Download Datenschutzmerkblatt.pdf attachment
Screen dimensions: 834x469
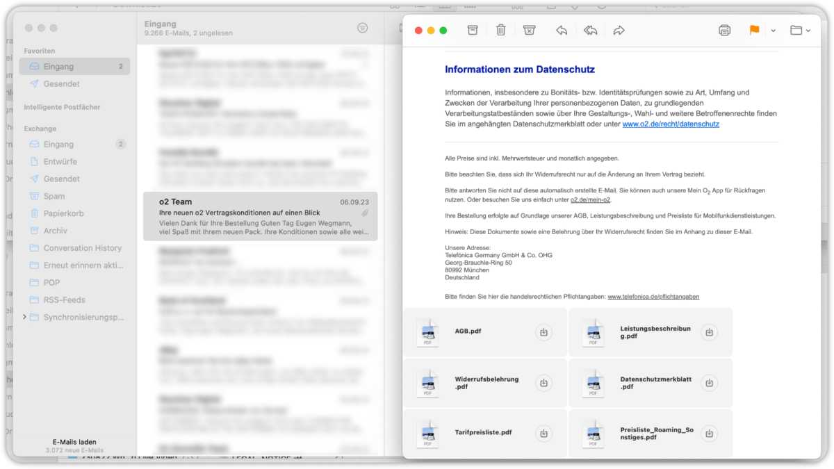tap(709, 383)
